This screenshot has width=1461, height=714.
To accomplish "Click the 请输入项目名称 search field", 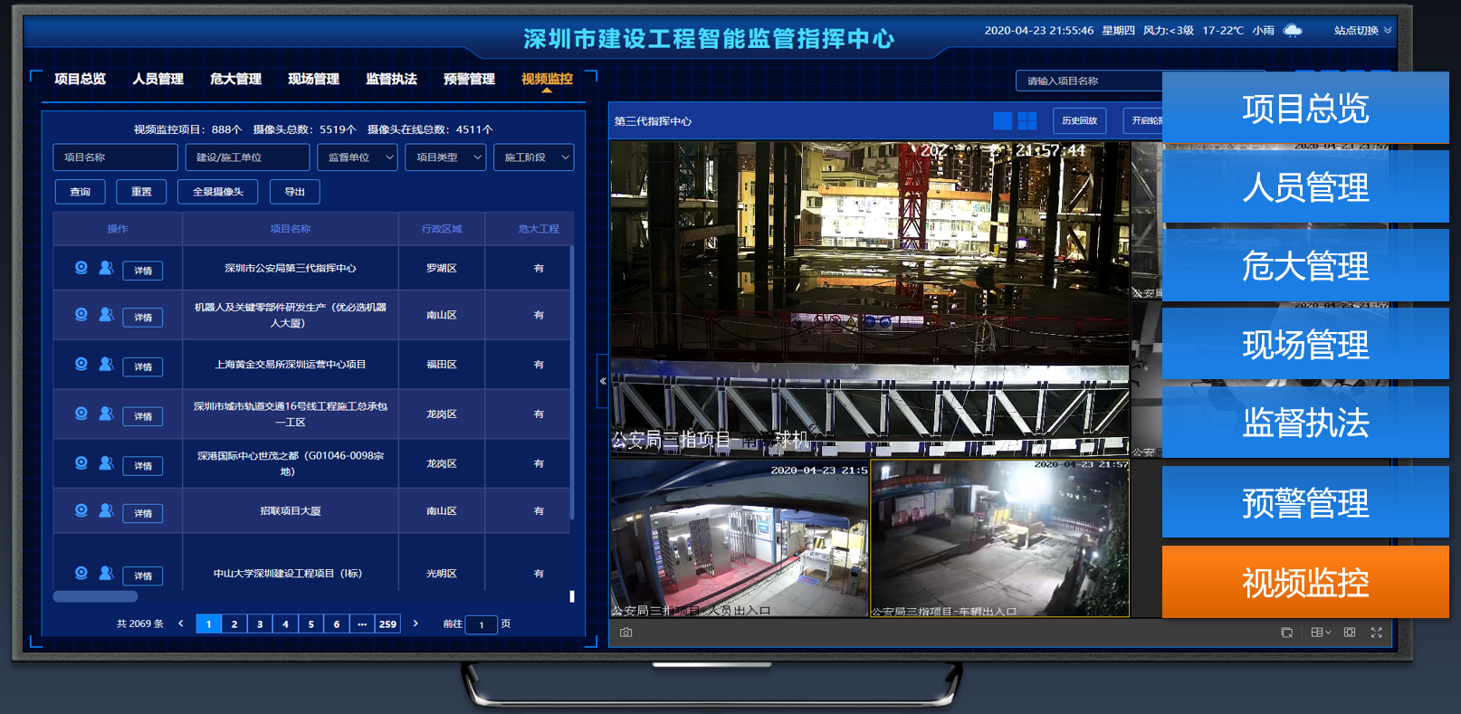I will click(1089, 81).
